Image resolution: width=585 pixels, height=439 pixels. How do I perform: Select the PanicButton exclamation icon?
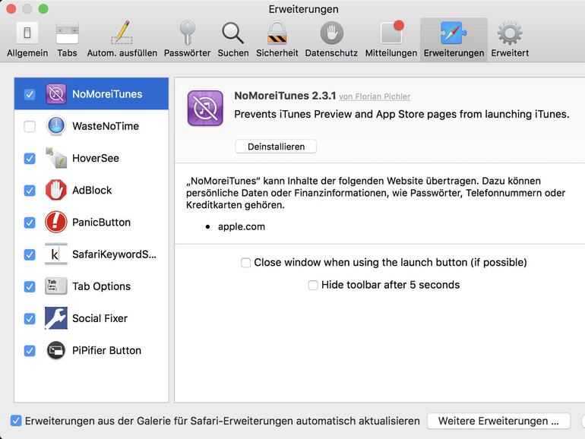click(x=56, y=222)
